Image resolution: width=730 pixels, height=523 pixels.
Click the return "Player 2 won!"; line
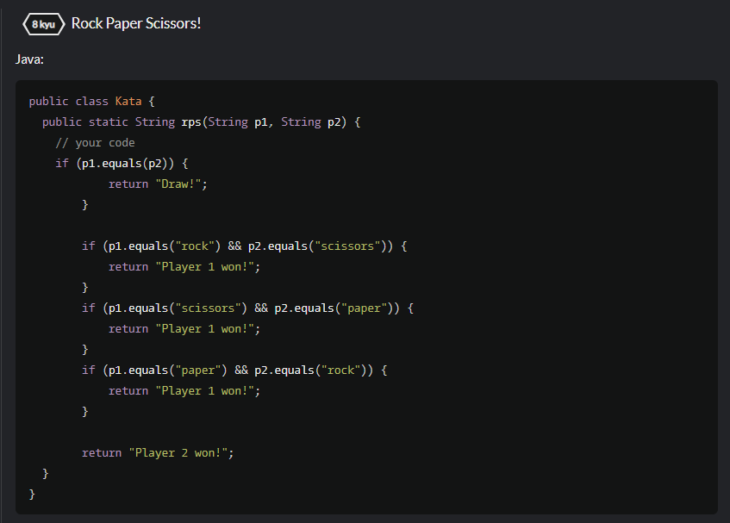[158, 452]
